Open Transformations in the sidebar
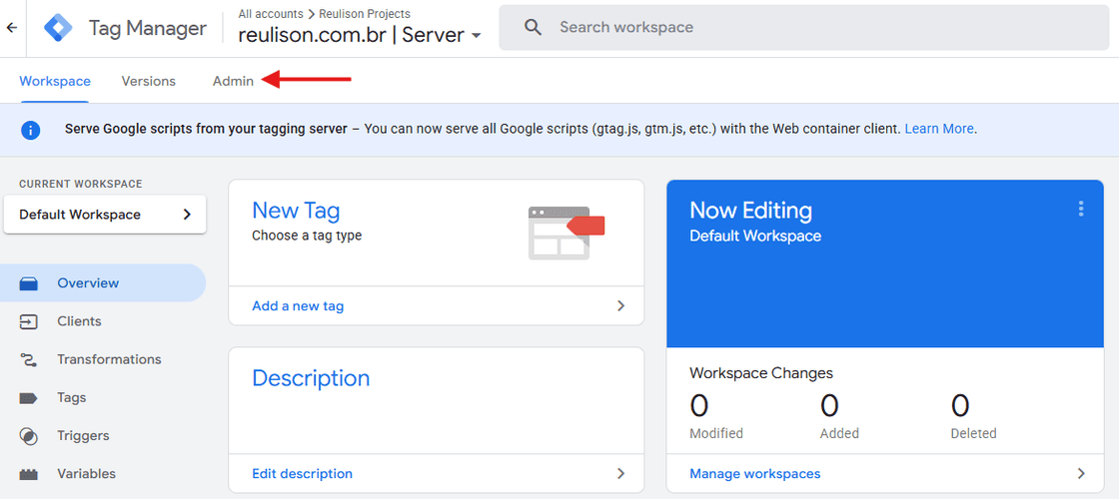This screenshot has height=499, width=1119. (x=103, y=359)
